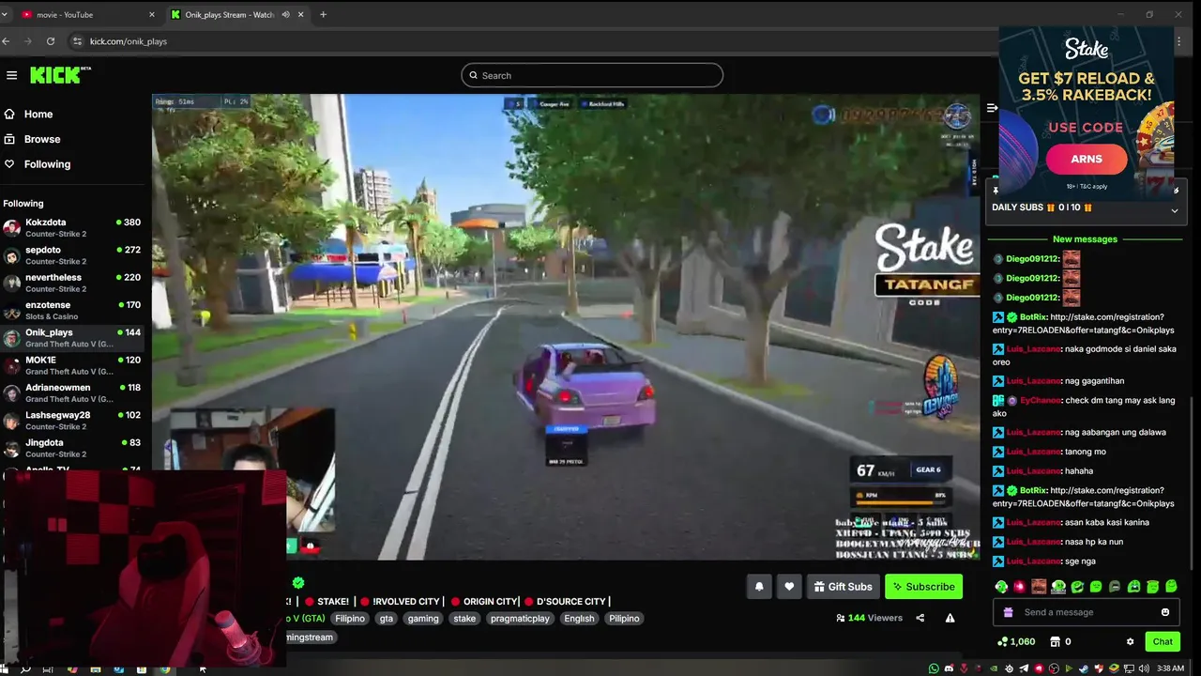Share the stream via share icon

click(x=920, y=618)
